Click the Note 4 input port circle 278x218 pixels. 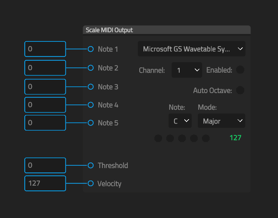[91, 105]
